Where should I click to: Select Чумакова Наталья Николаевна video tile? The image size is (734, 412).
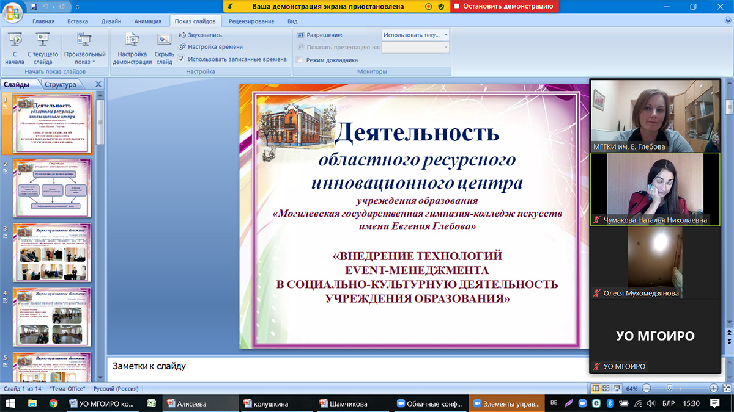coord(655,189)
